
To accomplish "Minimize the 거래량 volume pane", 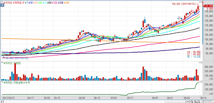I will click(x=199, y=62).
